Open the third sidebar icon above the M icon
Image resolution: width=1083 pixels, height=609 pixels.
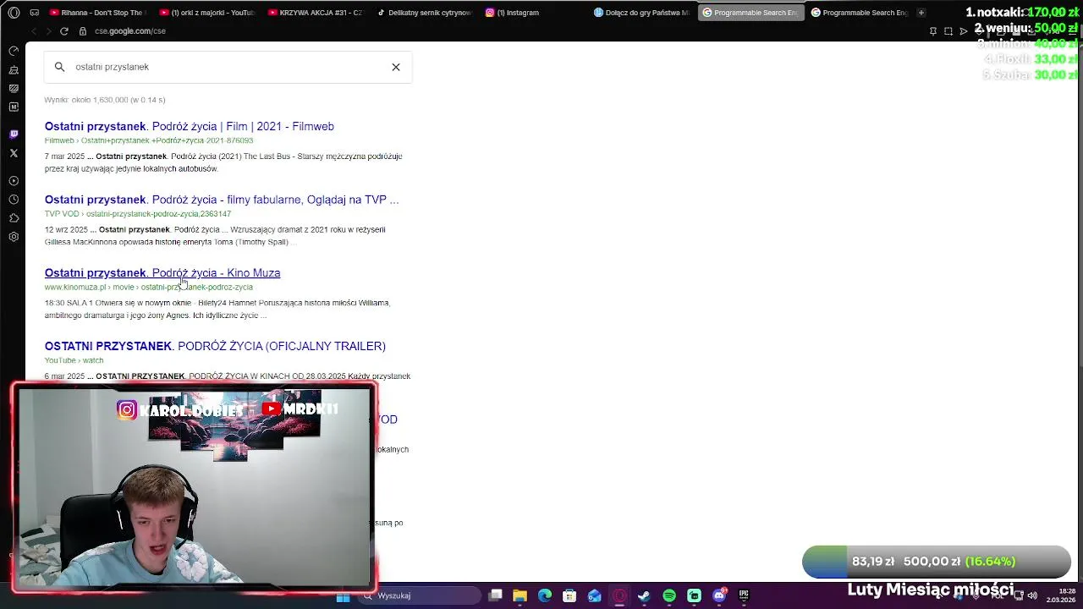(14, 88)
